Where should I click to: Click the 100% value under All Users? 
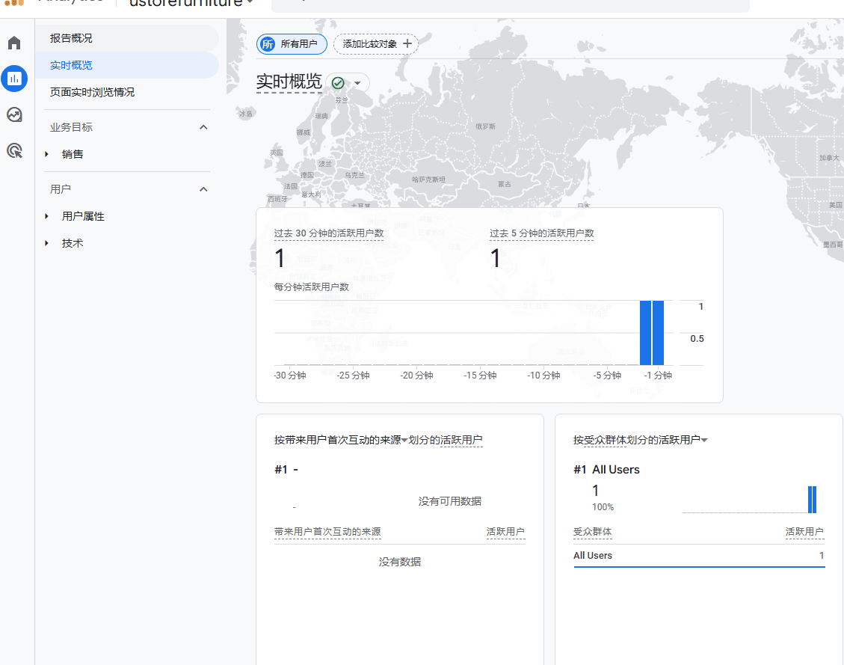603,507
